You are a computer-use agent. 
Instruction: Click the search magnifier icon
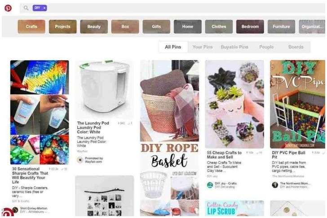coord(26,8)
